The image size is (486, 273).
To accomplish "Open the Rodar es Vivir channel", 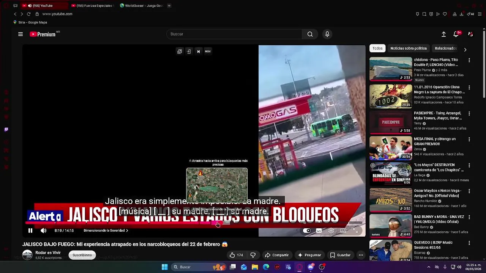I will click(48, 253).
